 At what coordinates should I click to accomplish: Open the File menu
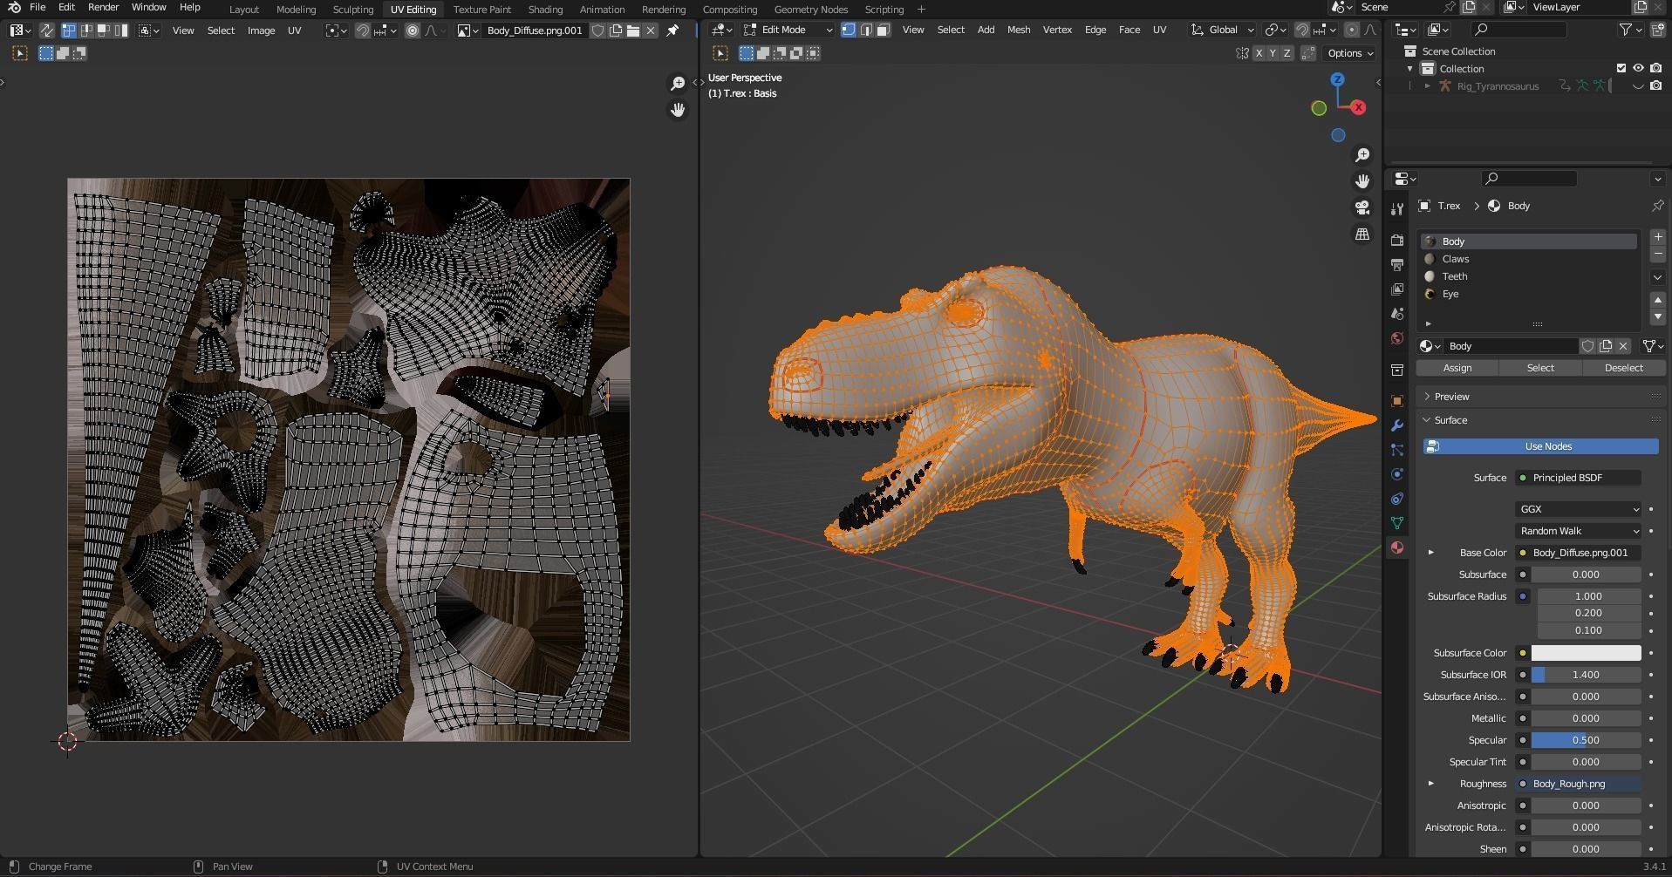point(38,7)
